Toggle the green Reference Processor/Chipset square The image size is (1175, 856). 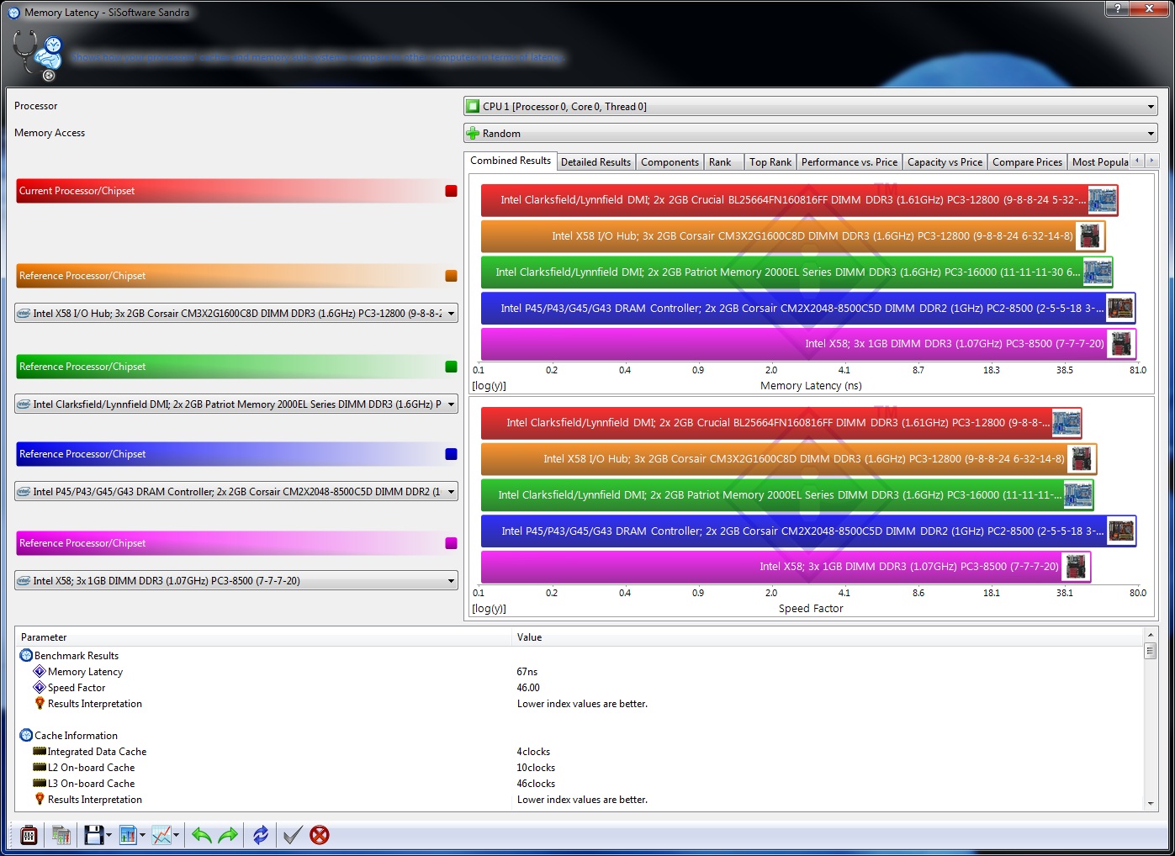point(451,367)
